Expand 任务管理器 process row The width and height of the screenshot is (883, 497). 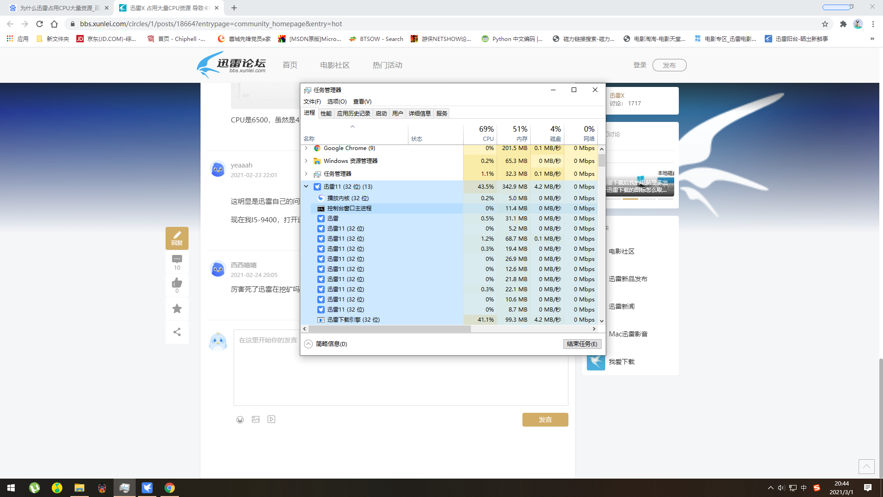coord(306,174)
